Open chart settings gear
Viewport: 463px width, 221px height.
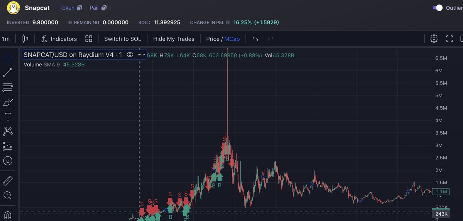(434, 39)
